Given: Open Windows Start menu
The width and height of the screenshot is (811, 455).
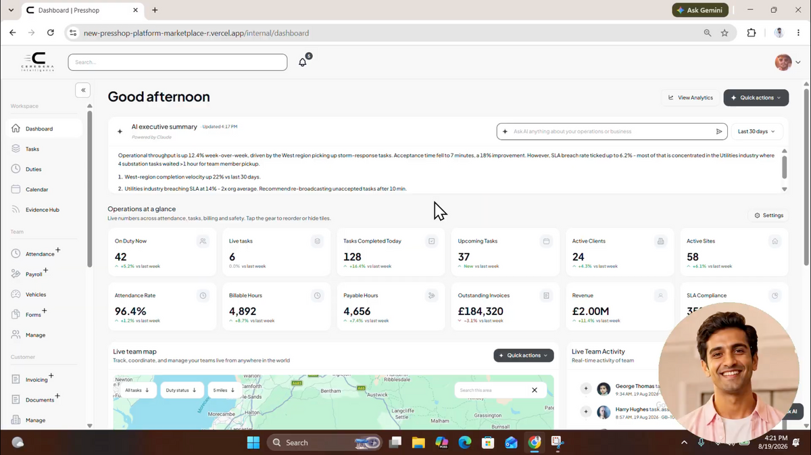Looking at the screenshot, I should [253, 443].
